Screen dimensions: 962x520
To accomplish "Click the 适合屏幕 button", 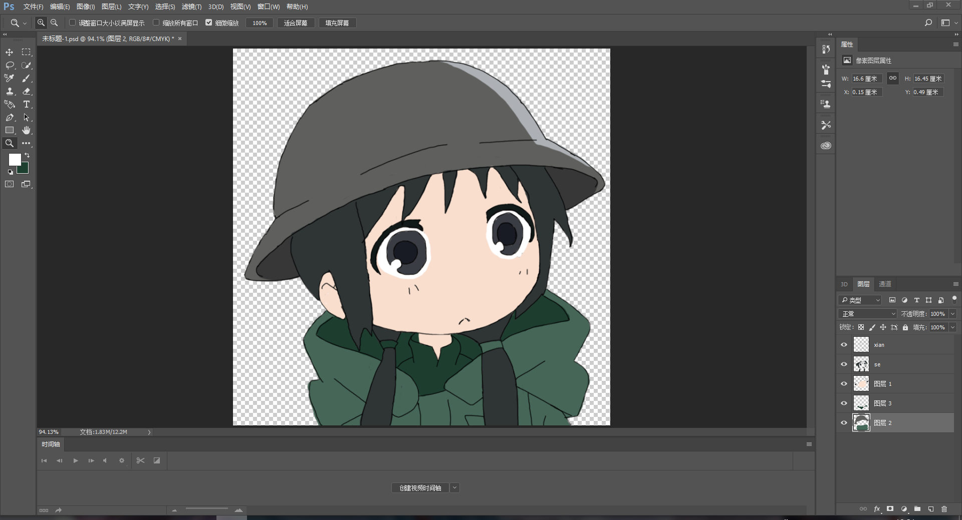I will 296,23.
